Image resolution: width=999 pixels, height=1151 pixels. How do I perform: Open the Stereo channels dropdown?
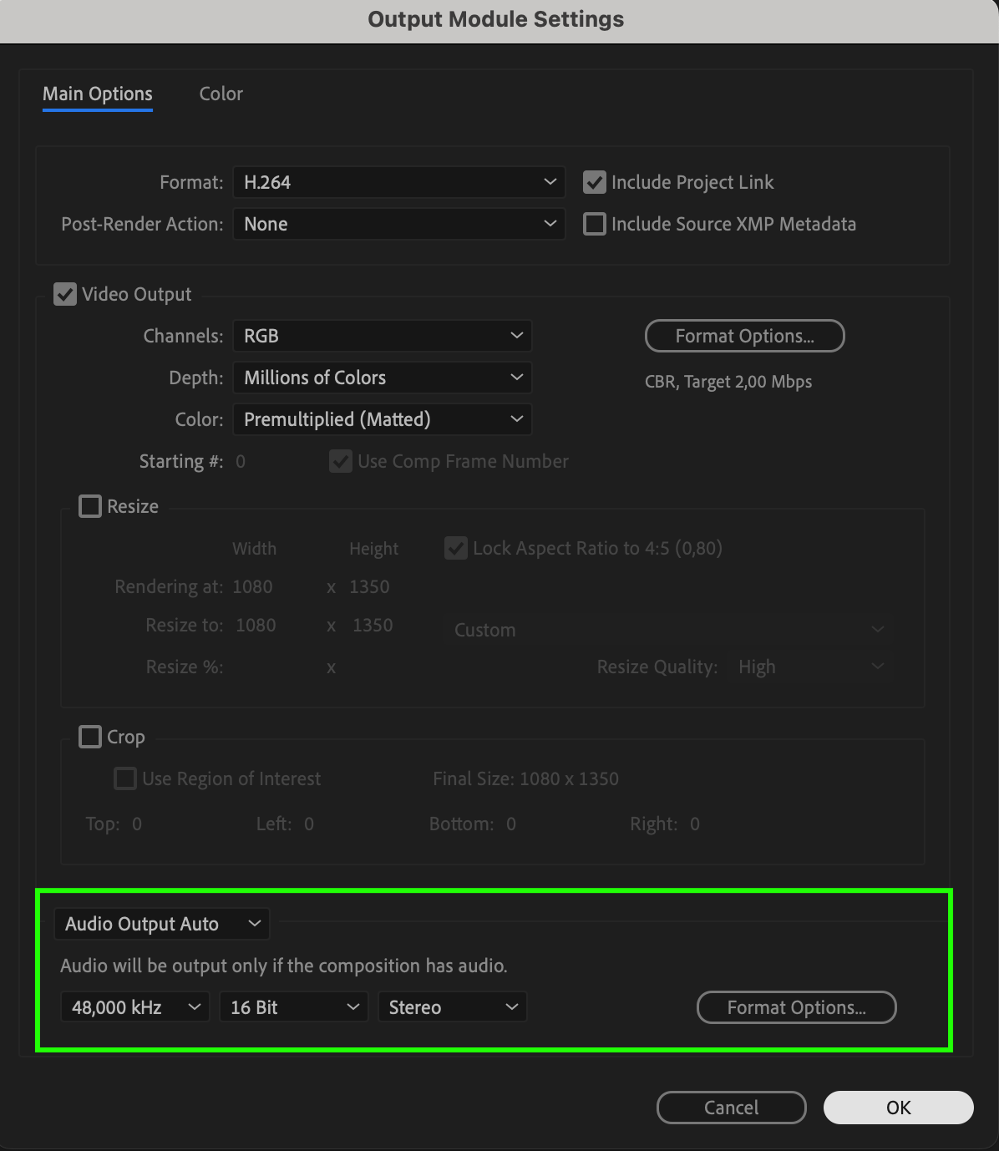pos(452,1007)
